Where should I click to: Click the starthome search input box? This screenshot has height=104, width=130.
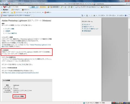pos(110,4)
